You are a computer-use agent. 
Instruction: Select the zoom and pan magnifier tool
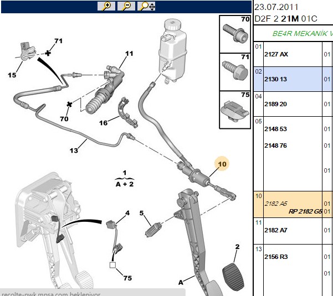pyautogui.click(x=146, y=6)
